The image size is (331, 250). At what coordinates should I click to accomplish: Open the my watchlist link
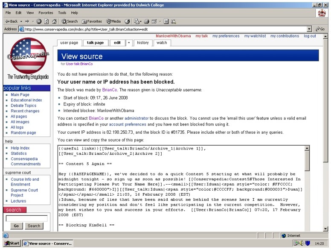pyautogui.click(x=255, y=36)
